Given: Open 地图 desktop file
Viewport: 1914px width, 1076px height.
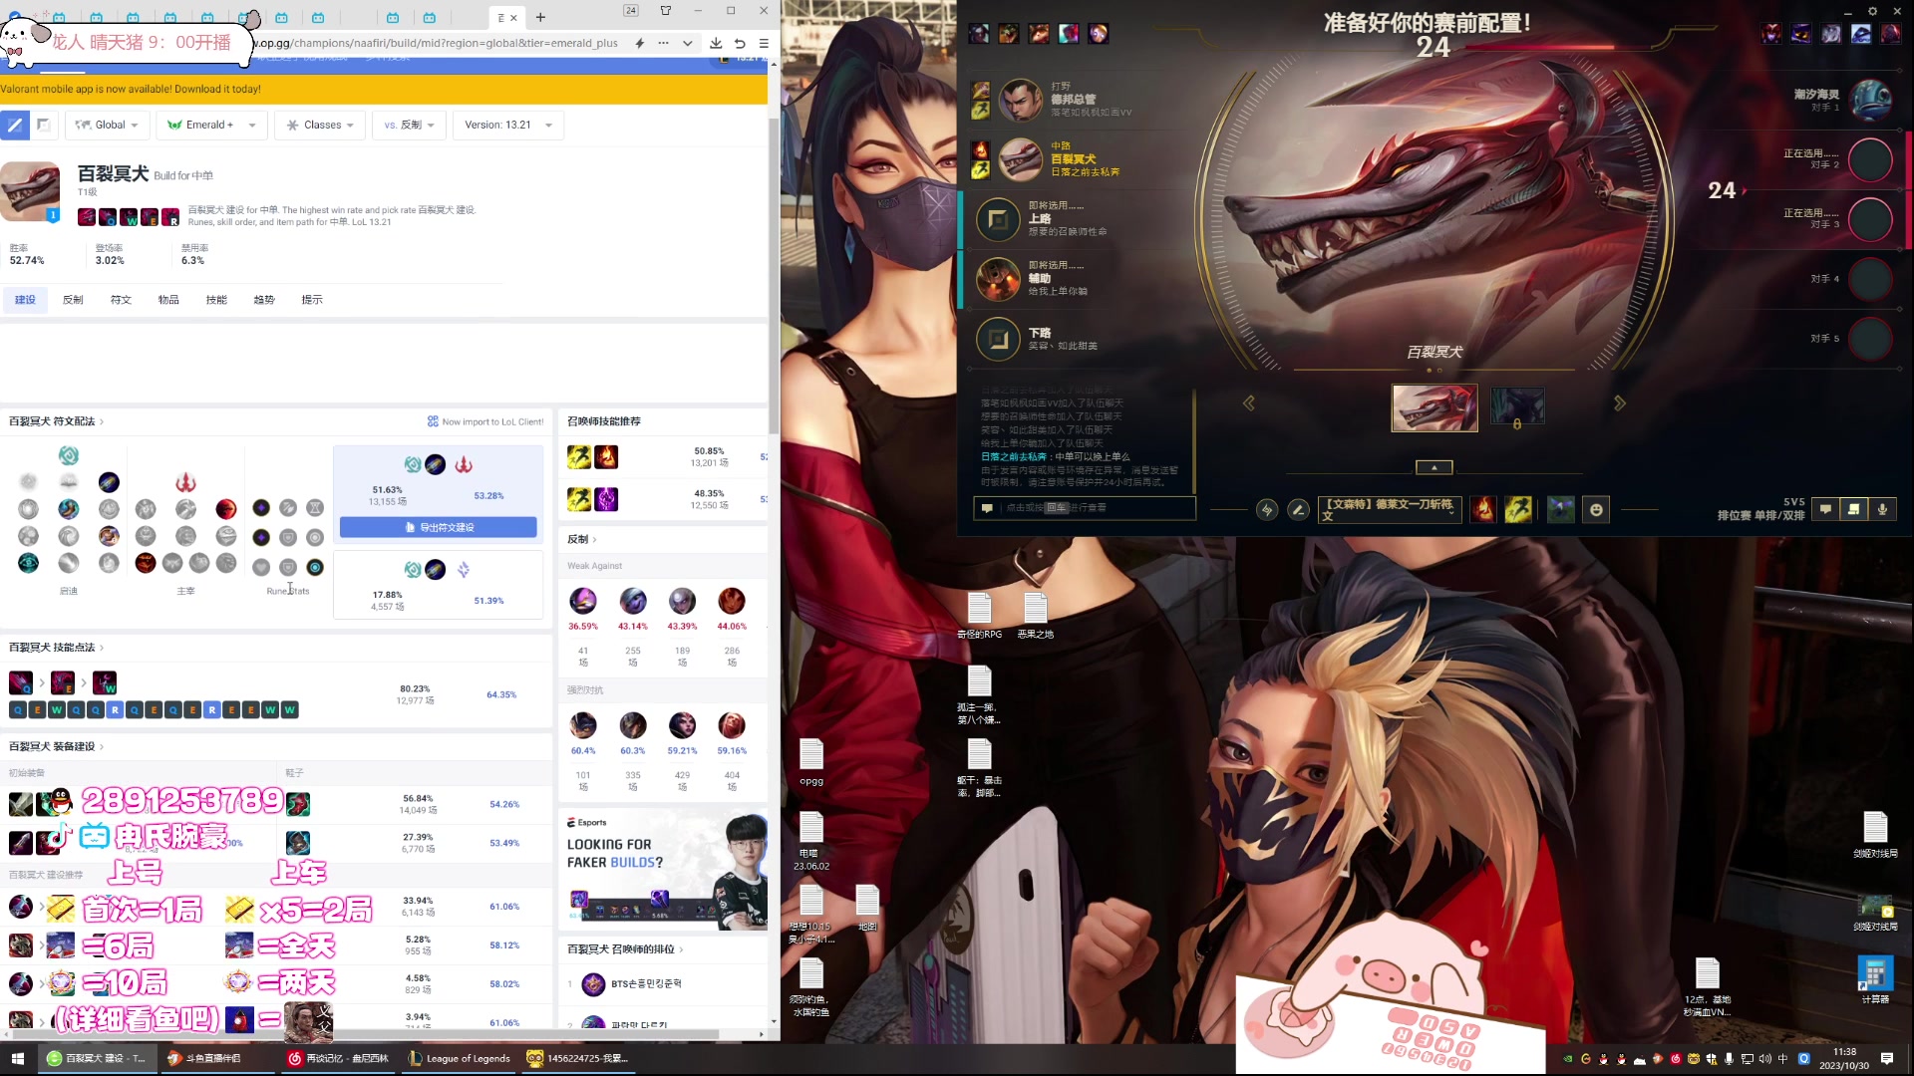Looking at the screenshot, I should coord(867,908).
